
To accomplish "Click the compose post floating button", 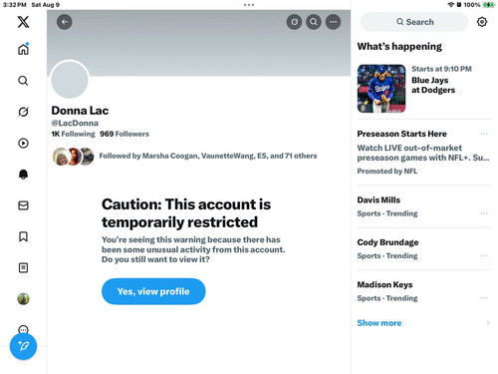I will [x=23, y=346].
